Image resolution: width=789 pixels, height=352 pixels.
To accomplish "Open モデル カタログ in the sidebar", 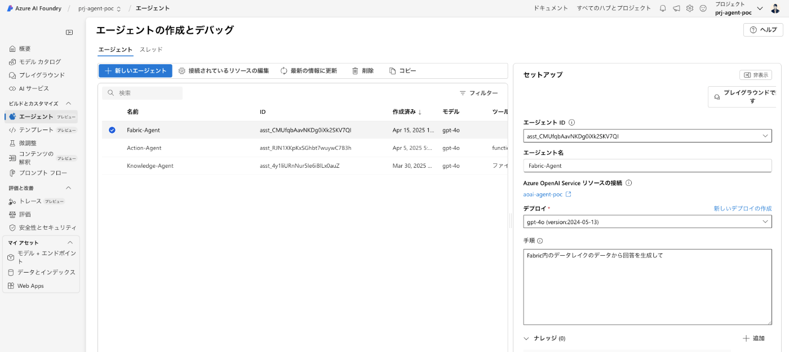I will [39, 62].
